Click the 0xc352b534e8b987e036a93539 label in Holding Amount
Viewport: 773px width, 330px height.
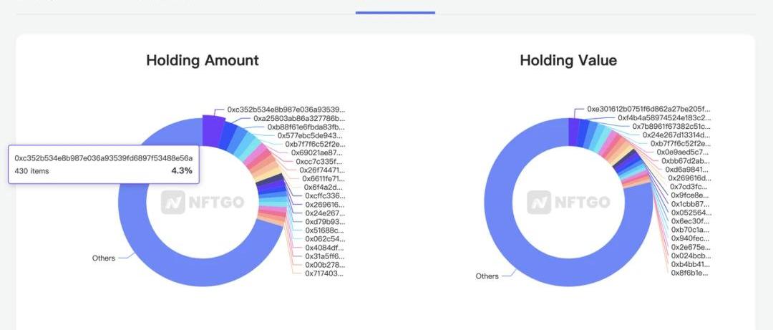click(286, 110)
